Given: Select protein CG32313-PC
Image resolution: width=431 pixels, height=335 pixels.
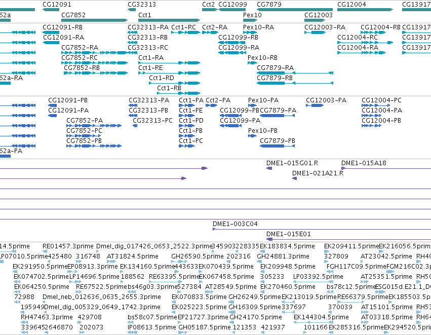Looking at the screenshot, I should pos(152,121).
